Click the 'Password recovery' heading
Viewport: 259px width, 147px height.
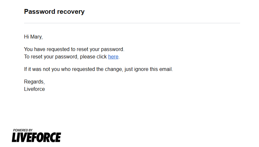[x=54, y=12]
